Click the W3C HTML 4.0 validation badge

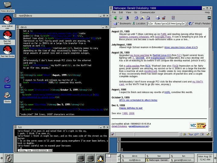(198, 126)
